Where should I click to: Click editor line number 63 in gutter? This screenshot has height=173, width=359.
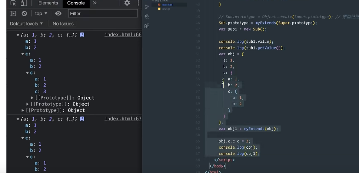click(198, 129)
